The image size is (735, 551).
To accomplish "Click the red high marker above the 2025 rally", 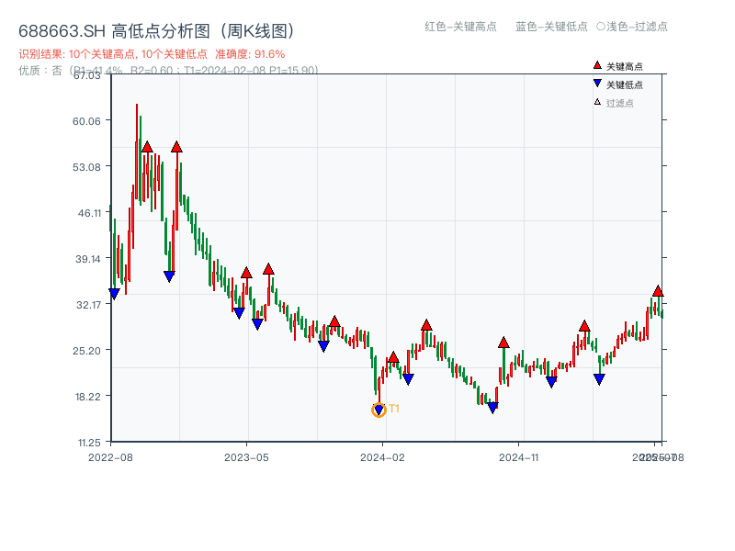I will [658, 291].
